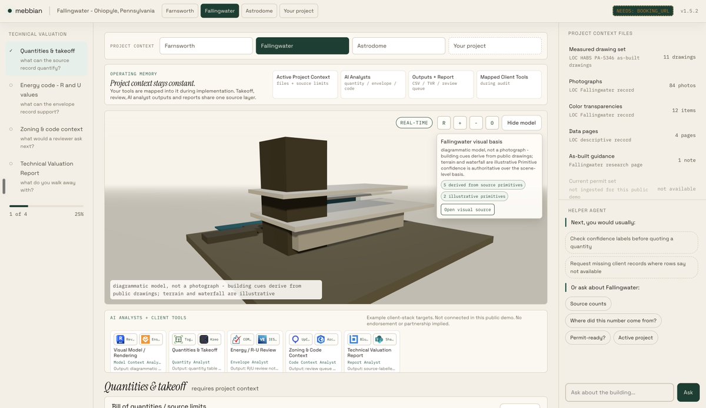This screenshot has height=408, width=706.
Task: Choose Fallingwater in Project Context row
Action: click(302, 46)
